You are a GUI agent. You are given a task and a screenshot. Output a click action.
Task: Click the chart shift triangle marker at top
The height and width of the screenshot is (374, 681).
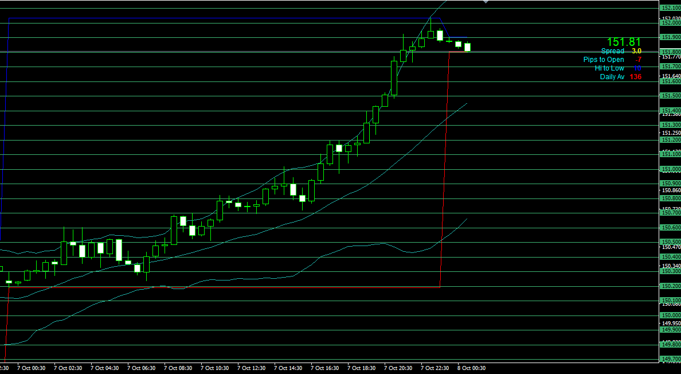[x=486, y=2]
